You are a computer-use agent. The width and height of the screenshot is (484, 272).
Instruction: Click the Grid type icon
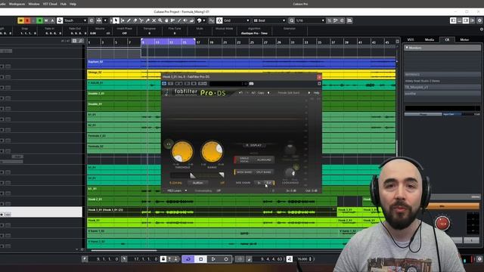[x=256, y=20]
